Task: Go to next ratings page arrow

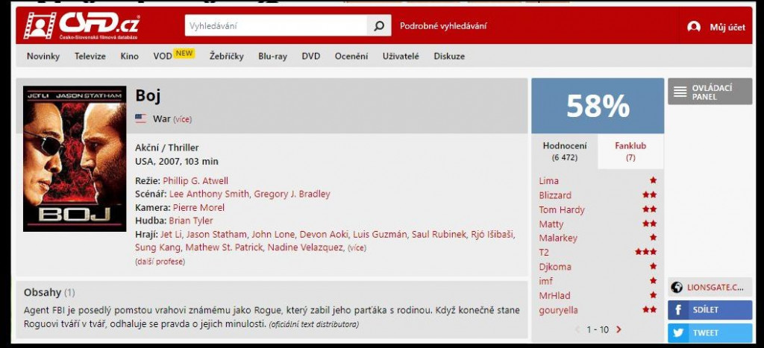Action: click(x=619, y=329)
